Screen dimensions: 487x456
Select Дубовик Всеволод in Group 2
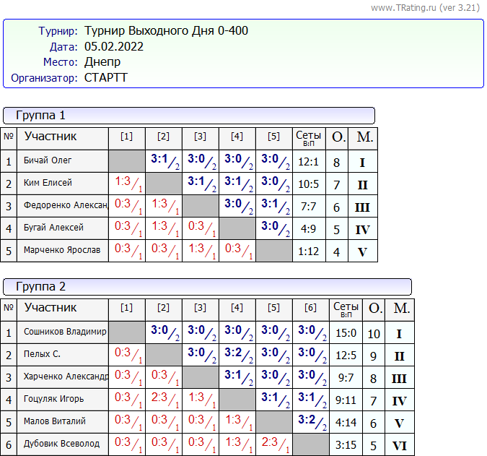click(61, 443)
